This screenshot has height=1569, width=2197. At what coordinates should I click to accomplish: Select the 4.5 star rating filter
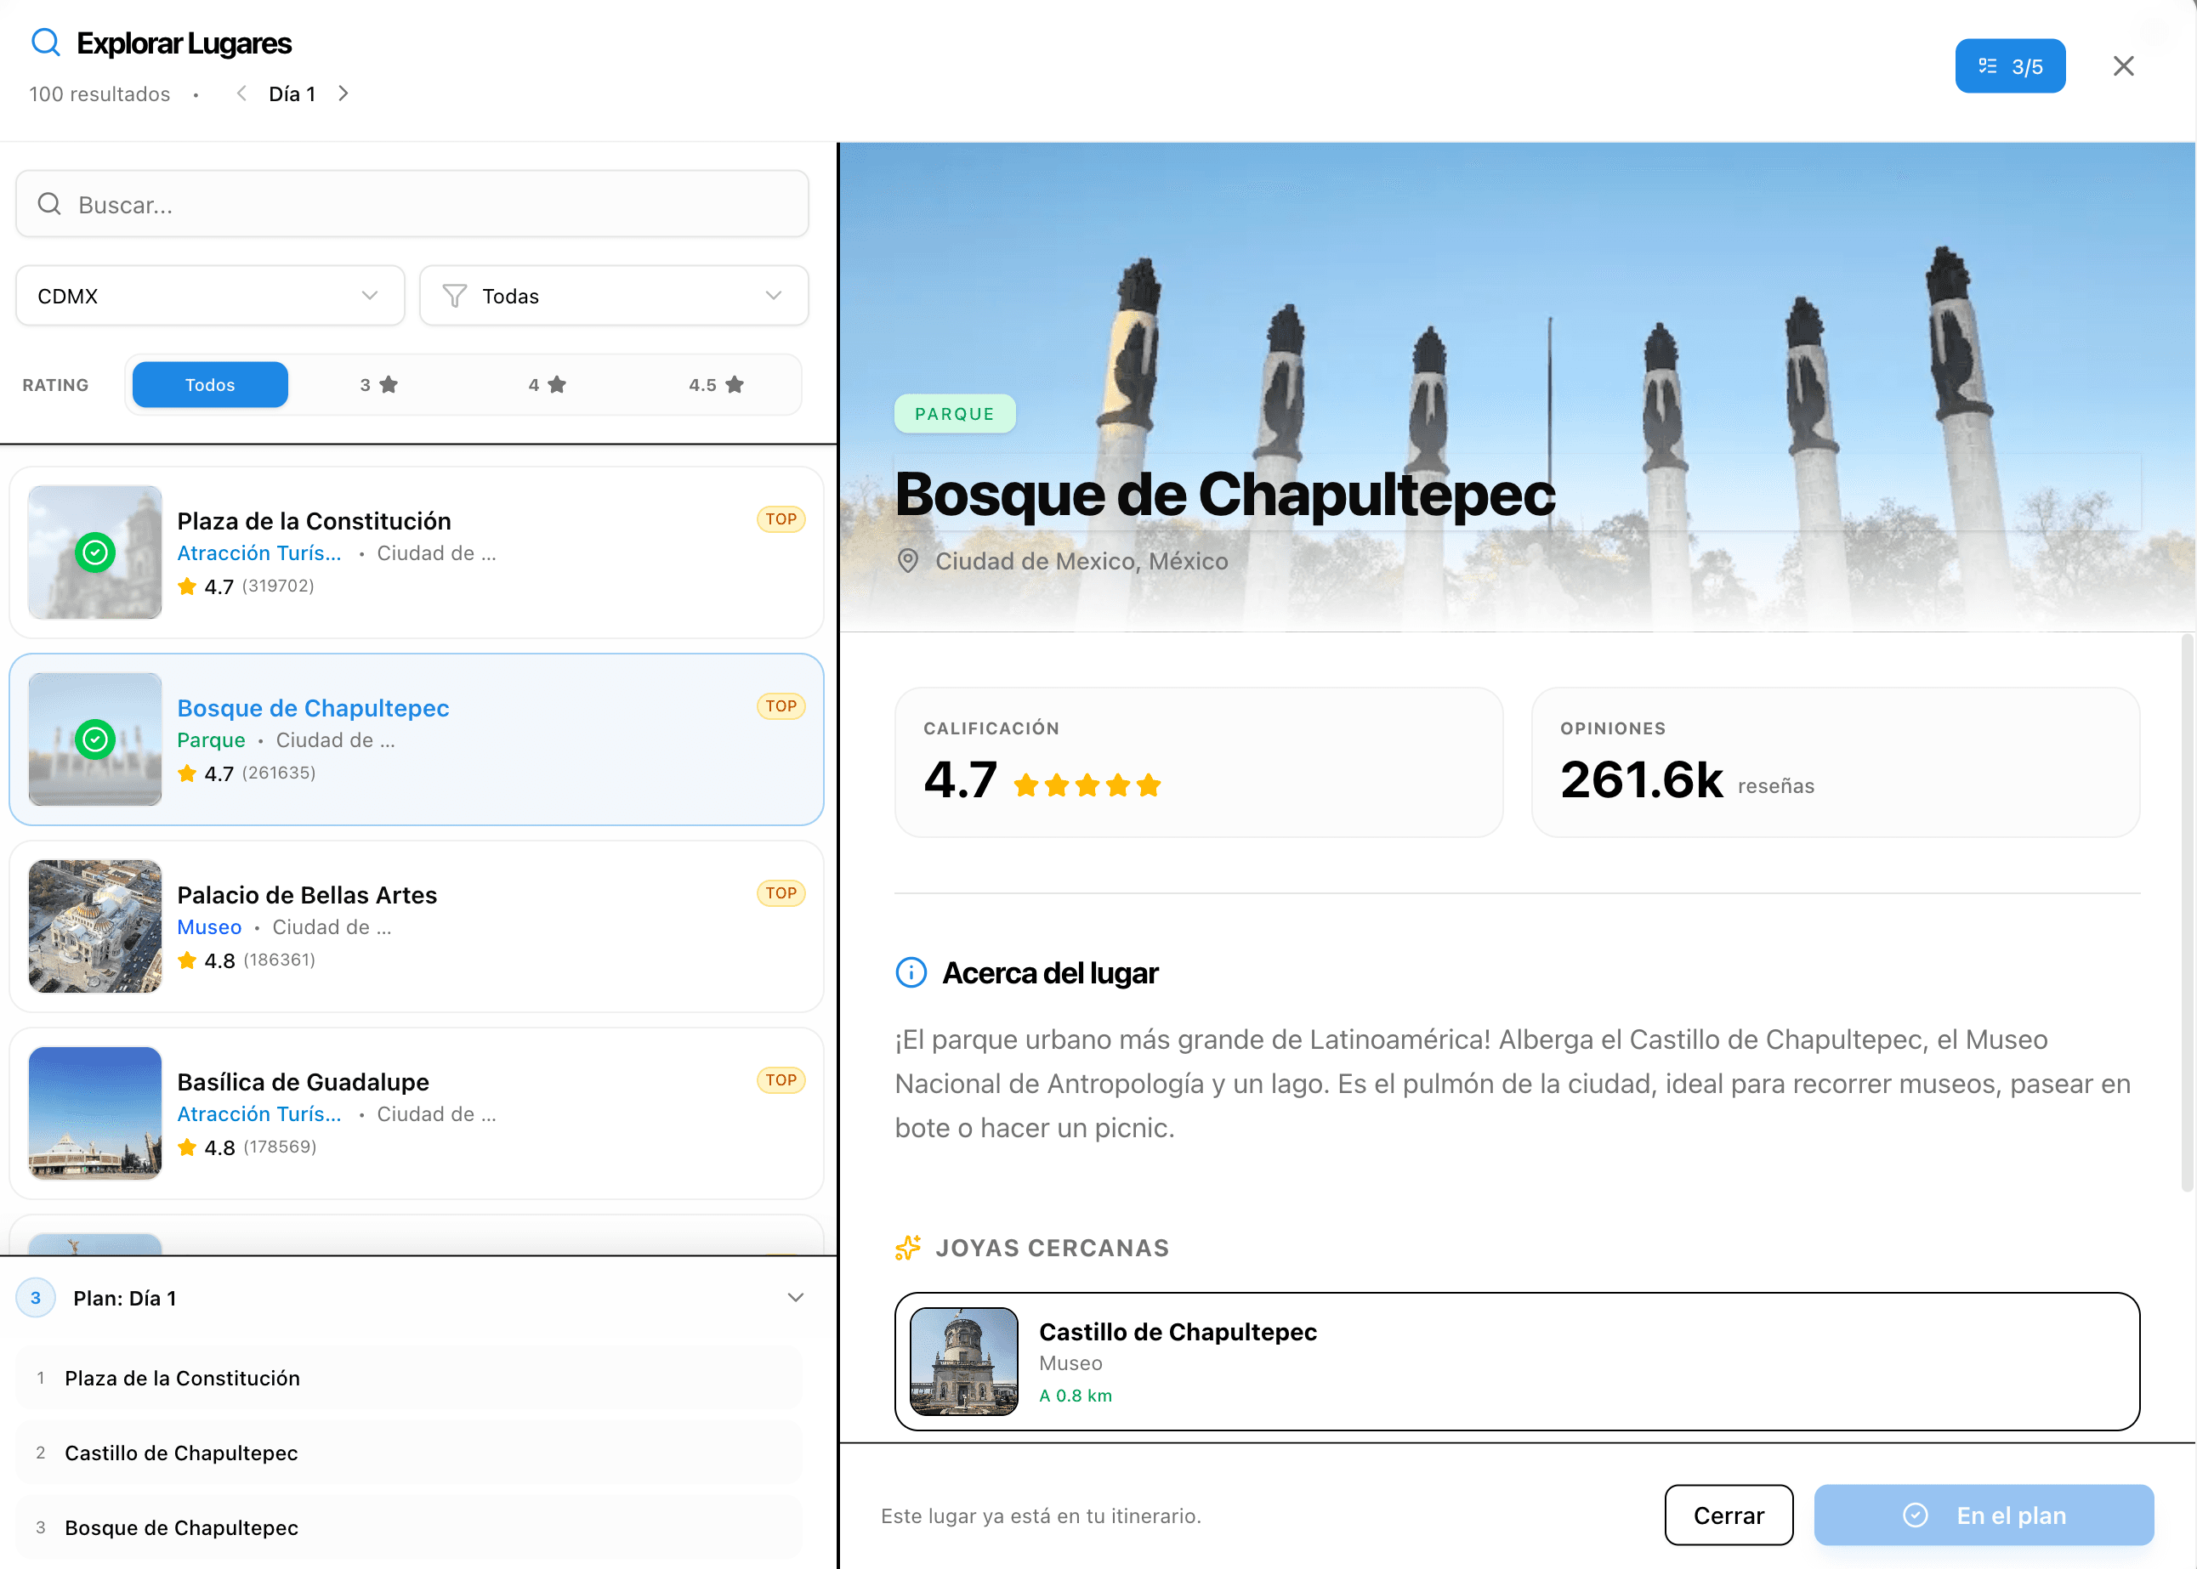tap(716, 384)
